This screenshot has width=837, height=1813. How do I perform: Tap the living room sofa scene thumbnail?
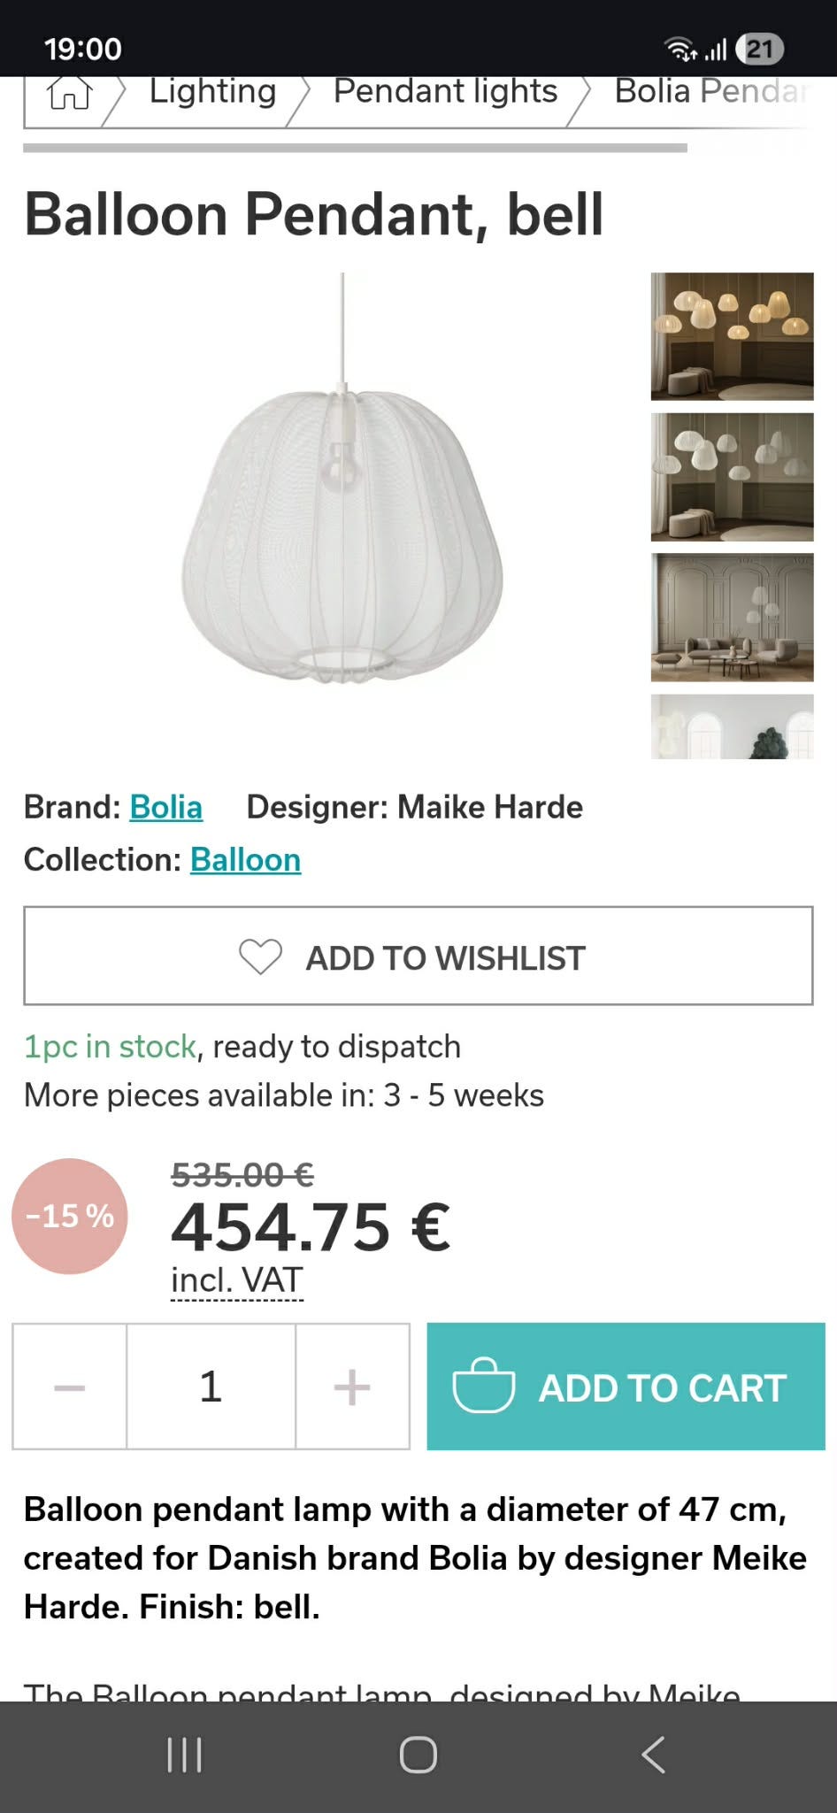click(x=731, y=619)
